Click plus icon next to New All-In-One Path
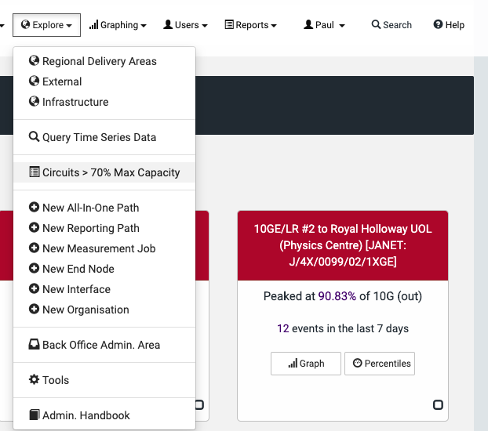Screen dimensions: 488x431 (34, 207)
